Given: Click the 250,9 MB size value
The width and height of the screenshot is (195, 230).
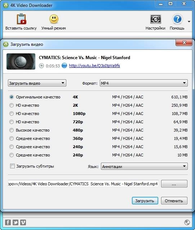Looking at the screenshot, I should tap(180, 105).
